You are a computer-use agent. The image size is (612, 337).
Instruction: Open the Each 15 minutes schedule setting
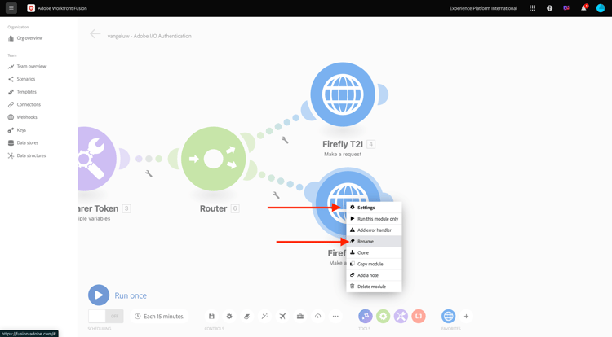click(160, 317)
